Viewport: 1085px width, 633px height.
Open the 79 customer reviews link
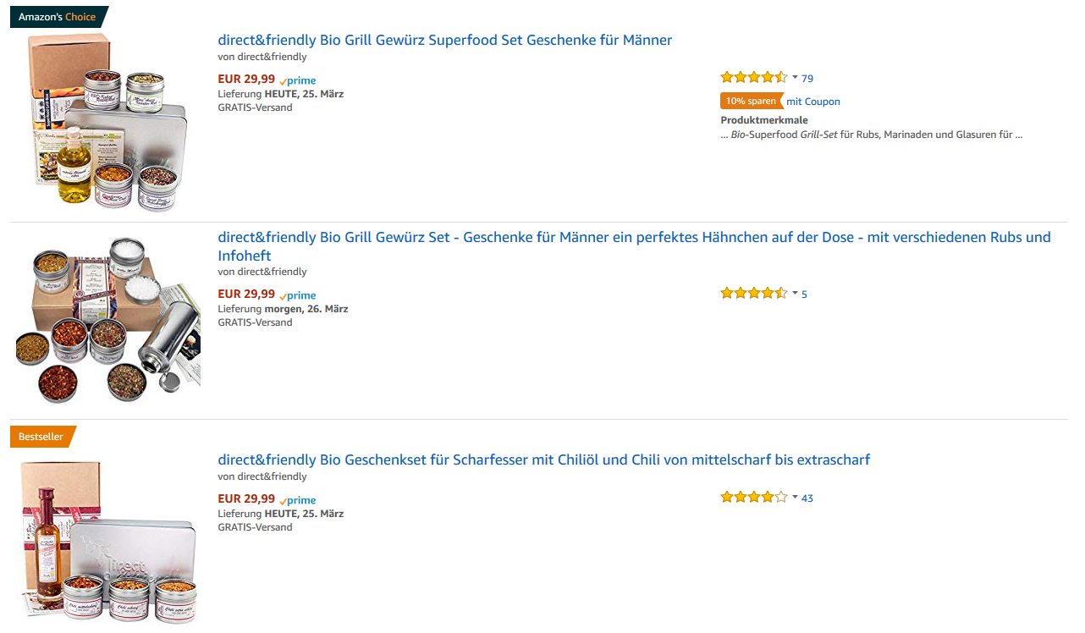click(807, 79)
